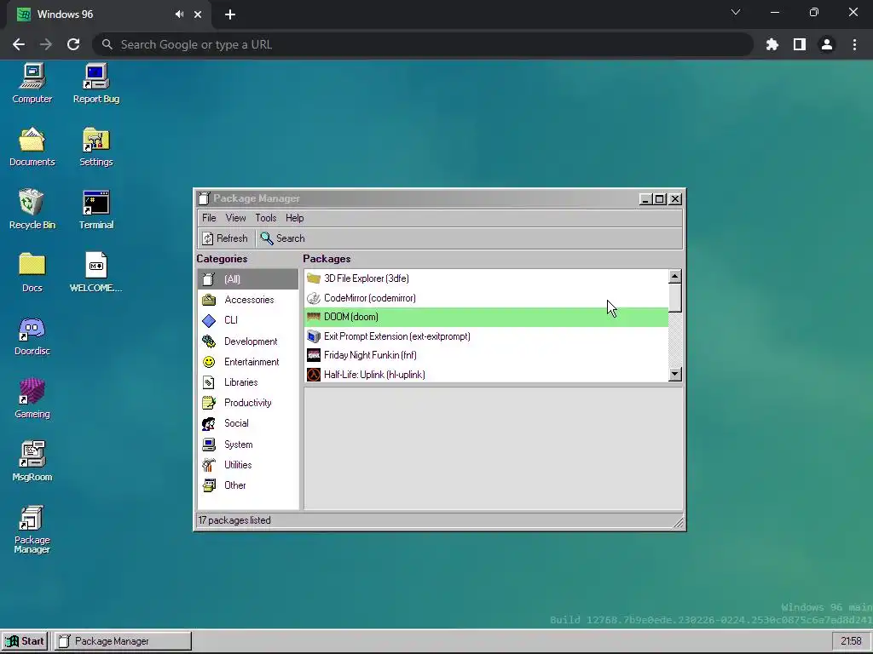The height and width of the screenshot is (654, 873).
Task: Close the Windows 96 browser tab
Action: pos(198,14)
